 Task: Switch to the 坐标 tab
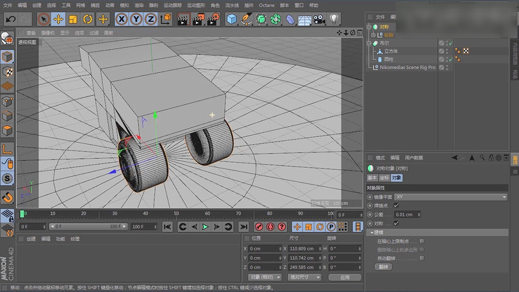click(384, 178)
